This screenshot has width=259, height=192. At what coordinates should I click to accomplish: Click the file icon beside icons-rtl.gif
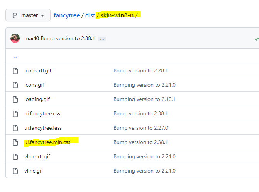point(15,71)
